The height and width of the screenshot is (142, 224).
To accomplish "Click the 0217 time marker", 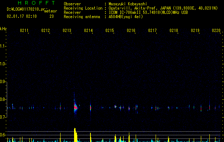I will click(x=152, y=31).
